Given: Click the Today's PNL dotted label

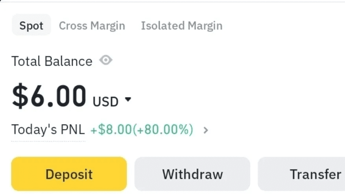Looking at the screenshot, I should (48, 129).
